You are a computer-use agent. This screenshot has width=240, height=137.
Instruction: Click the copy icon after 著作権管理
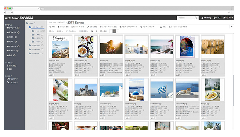click(x=92, y=31)
